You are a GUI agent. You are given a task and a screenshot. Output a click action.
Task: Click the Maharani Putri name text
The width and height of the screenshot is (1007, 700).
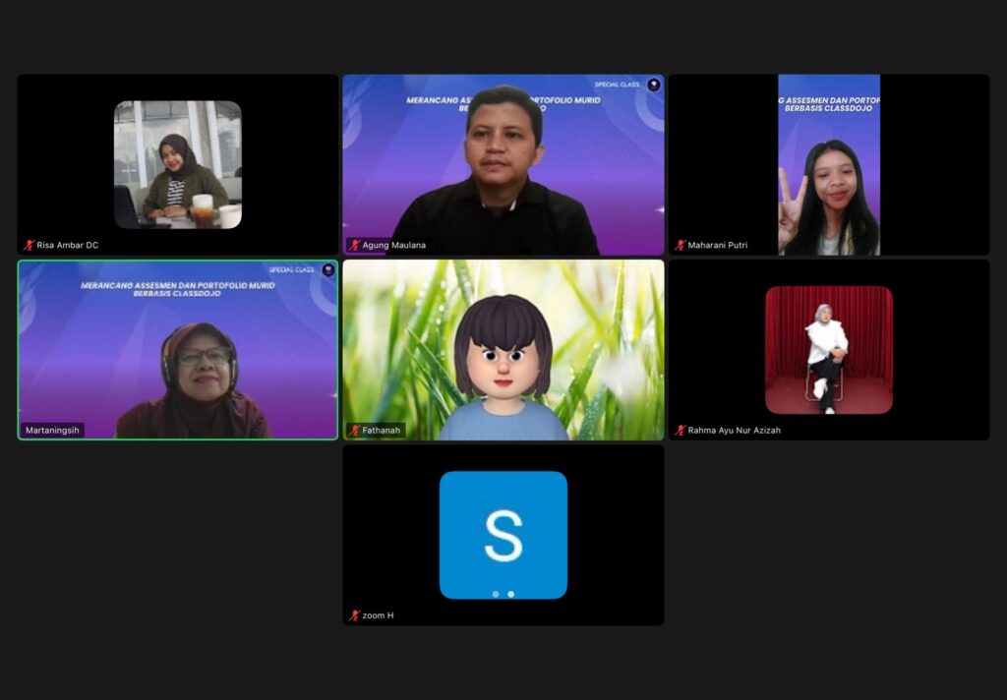click(718, 246)
